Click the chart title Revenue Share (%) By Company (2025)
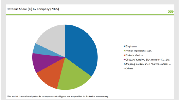Screen dimensions: 180x101 point(33,9)
